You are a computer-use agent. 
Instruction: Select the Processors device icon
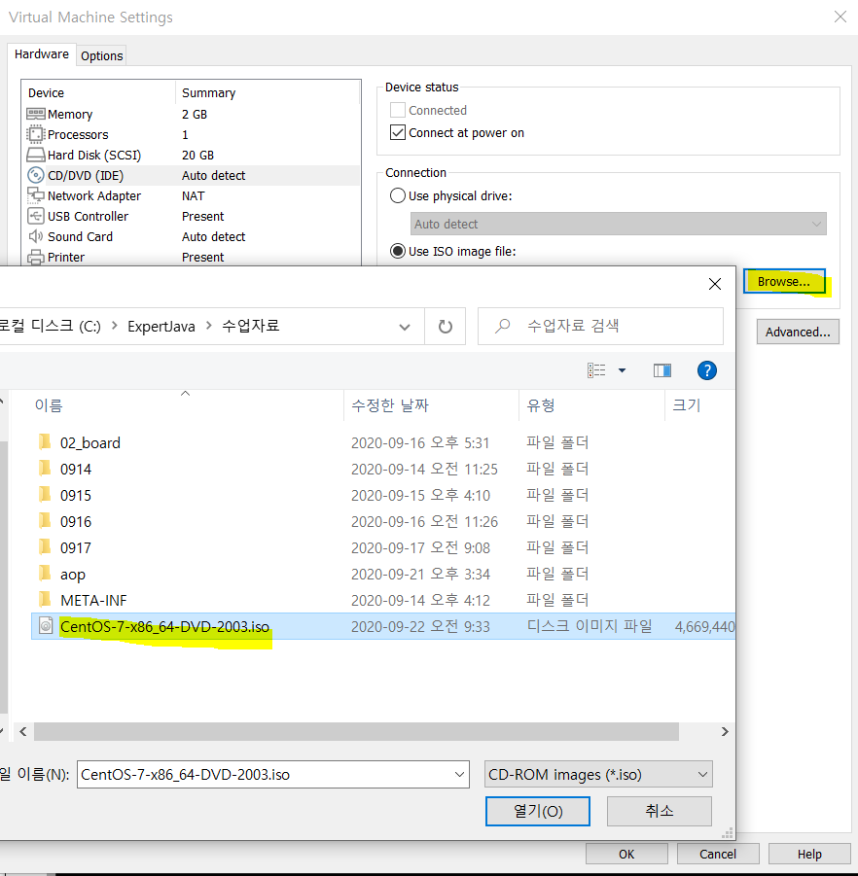pos(36,134)
